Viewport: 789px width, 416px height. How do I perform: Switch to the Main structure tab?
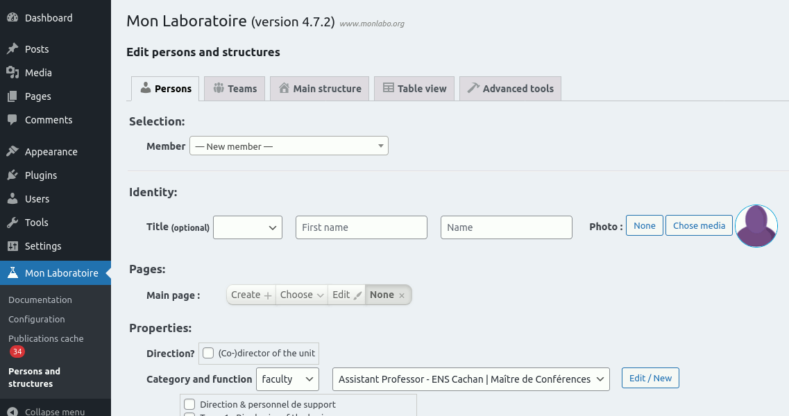pos(319,89)
